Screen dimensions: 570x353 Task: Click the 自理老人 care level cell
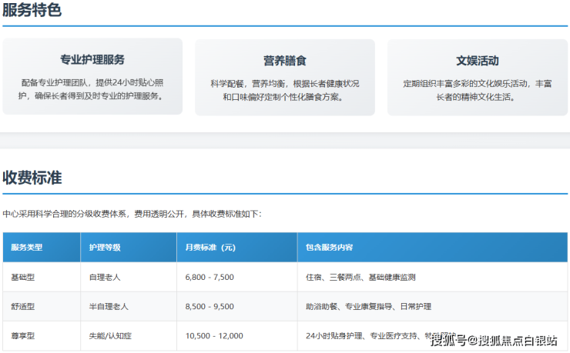pos(106,277)
